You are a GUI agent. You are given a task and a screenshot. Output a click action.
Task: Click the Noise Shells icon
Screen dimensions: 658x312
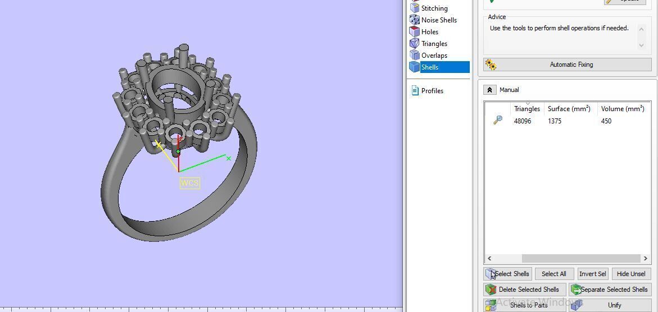pyautogui.click(x=414, y=20)
